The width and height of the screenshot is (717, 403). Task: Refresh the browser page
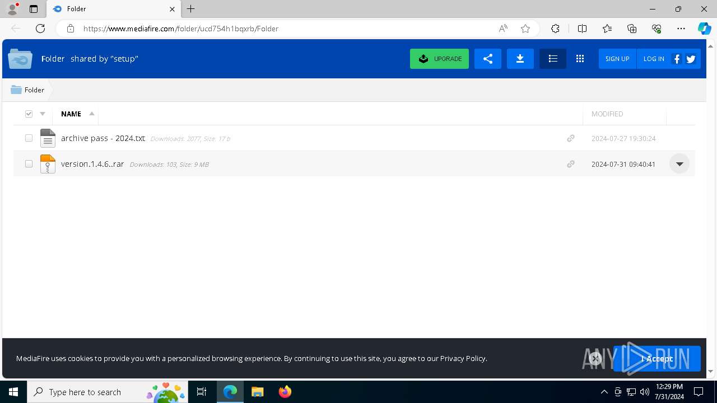point(40,29)
